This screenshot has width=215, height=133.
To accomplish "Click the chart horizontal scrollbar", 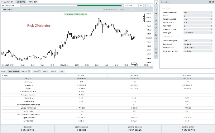I will [x=77, y=67].
